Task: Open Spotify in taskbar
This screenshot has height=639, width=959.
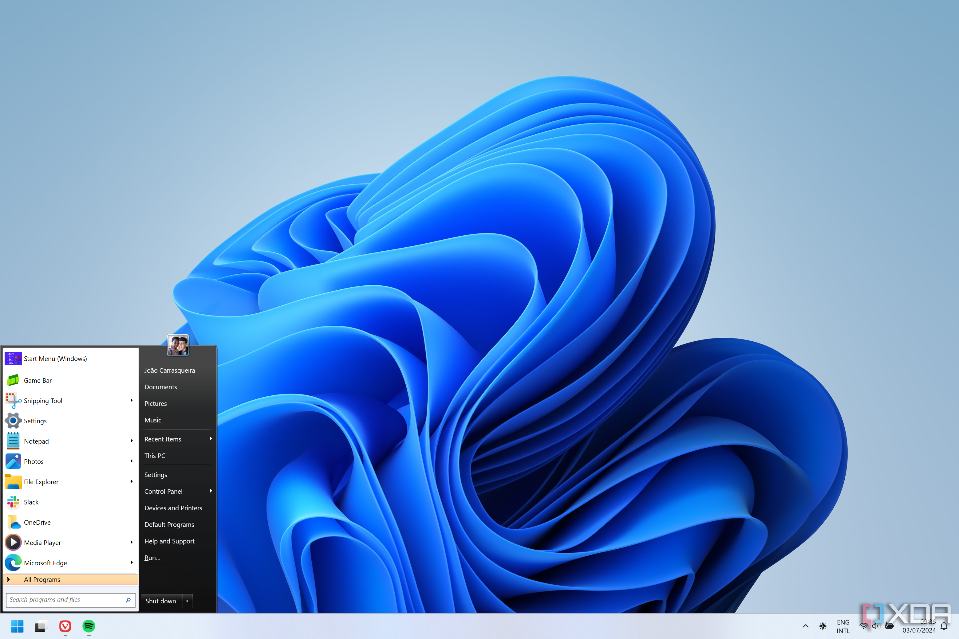Action: point(89,626)
